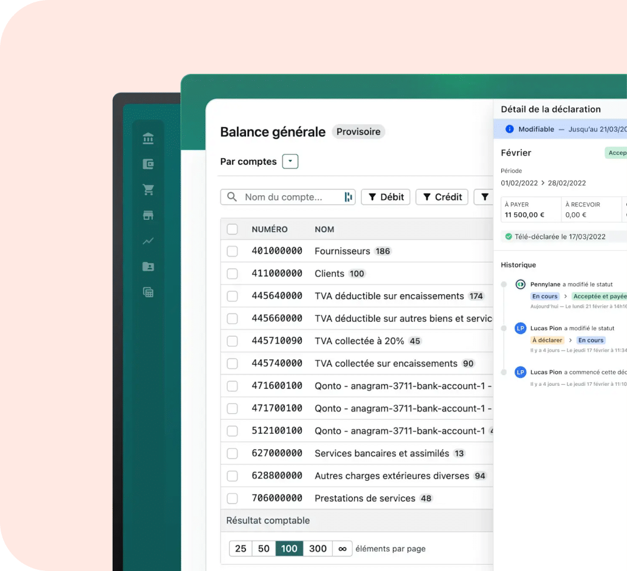
Task: Click the 'TVA collectée à 20%' row name
Action: coord(359,341)
